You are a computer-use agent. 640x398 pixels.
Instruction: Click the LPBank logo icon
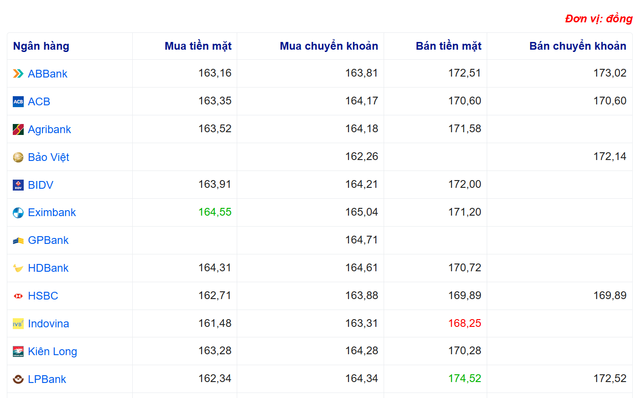18,379
